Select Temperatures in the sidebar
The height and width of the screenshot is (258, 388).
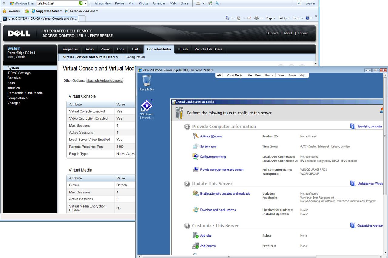tap(17, 98)
